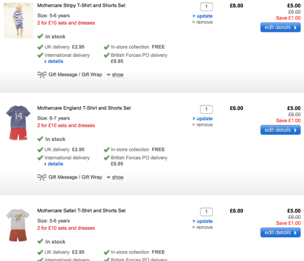The height and width of the screenshot is (261, 304).
Task: Open the Stripy T-Shirt set product thumbnail
Action: click(18, 20)
